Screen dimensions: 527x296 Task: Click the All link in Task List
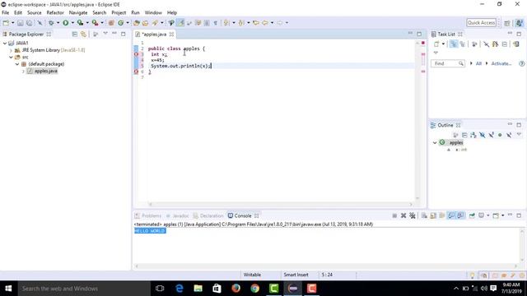(x=478, y=63)
